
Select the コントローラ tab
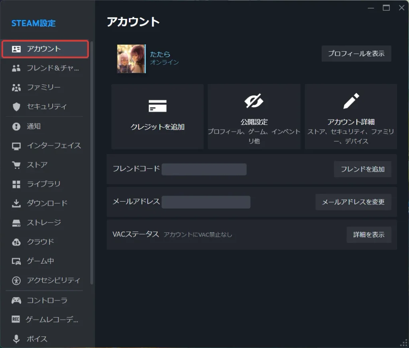coord(45,300)
